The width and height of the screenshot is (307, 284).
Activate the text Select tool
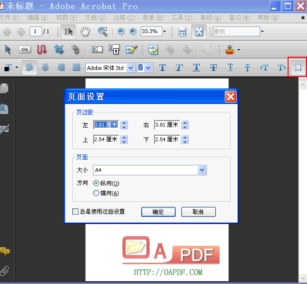68,32
